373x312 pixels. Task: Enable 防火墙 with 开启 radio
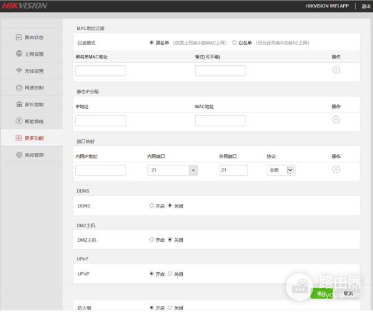tap(152, 308)
